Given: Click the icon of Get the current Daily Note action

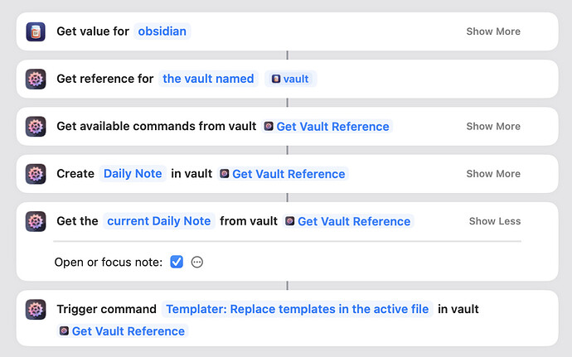Looking at the screenshot, I should (35, 221).
